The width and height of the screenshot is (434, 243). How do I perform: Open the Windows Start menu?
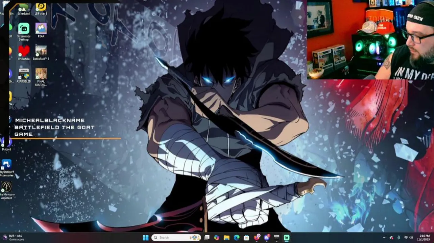point(146,238)
